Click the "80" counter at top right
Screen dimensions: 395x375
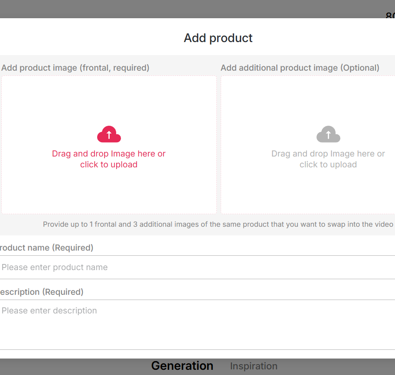389,16
